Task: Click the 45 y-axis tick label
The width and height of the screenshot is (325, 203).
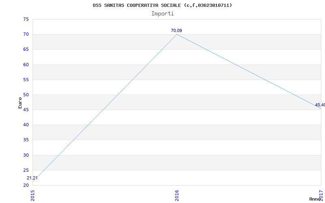Action: point(26,110)
